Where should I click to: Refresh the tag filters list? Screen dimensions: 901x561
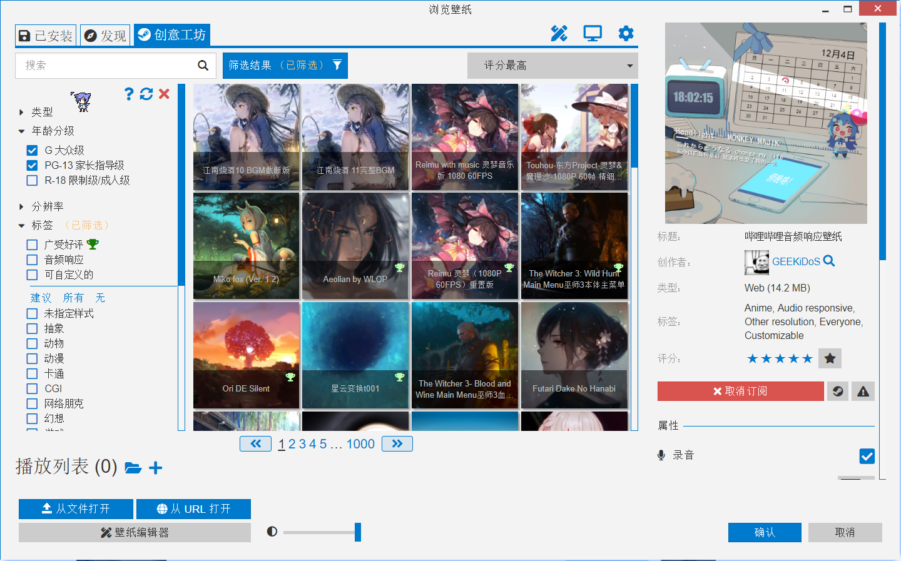pos(146,94)
